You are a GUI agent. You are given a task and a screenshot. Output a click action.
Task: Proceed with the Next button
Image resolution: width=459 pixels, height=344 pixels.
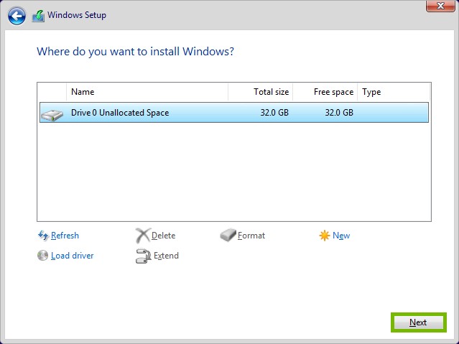tap(419, 322)
